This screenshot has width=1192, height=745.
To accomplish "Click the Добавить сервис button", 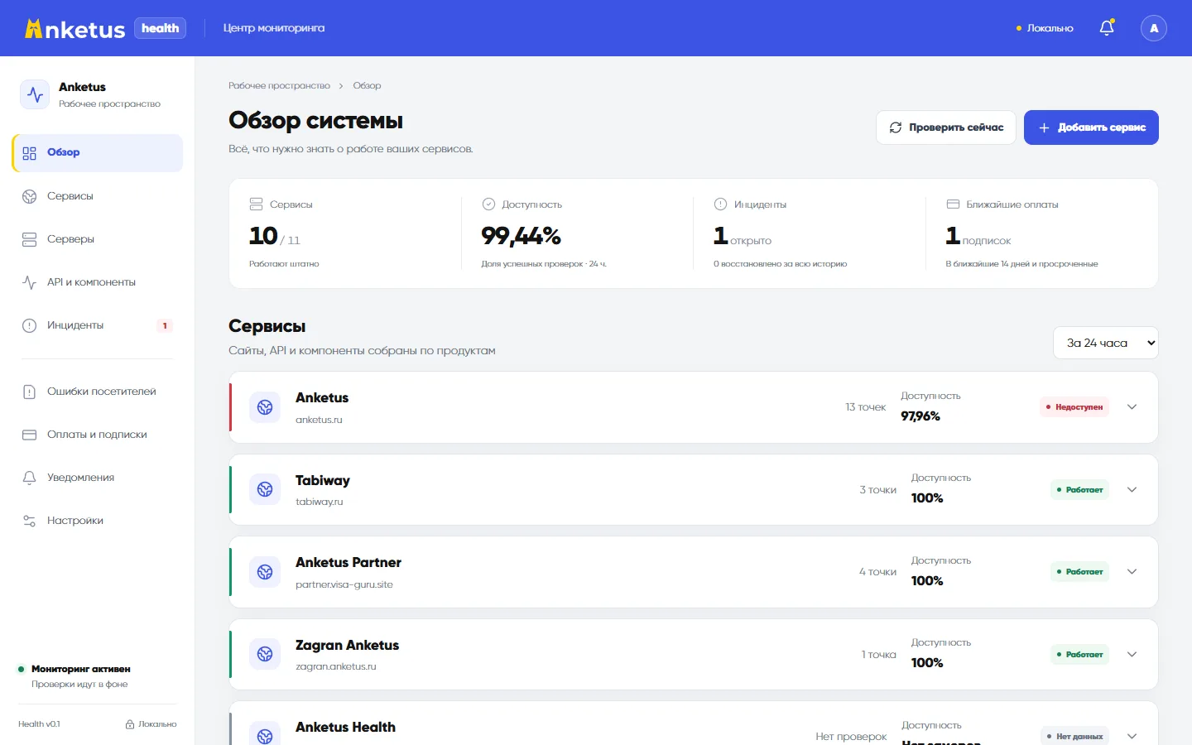I will [x=1091, y=127].
